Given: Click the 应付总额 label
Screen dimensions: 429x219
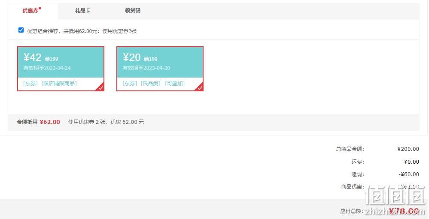Looking at the screenshot, I should point(352,211).
